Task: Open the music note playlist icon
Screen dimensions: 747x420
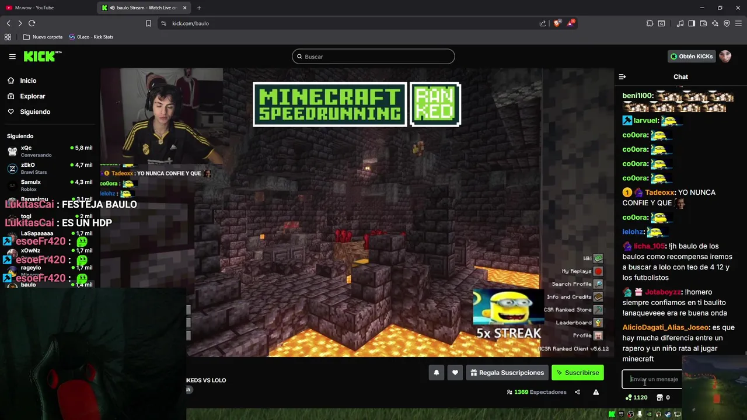Action: click(x=680, y=23)
